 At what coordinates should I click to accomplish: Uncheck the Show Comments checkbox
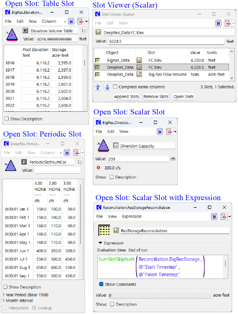[101, 284]
